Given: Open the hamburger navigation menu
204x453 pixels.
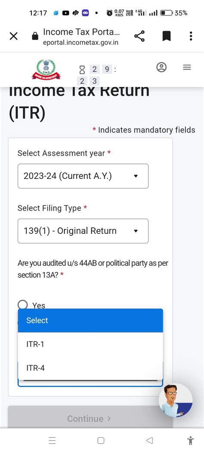Looking at the screenshot, I should coord(187,67).
